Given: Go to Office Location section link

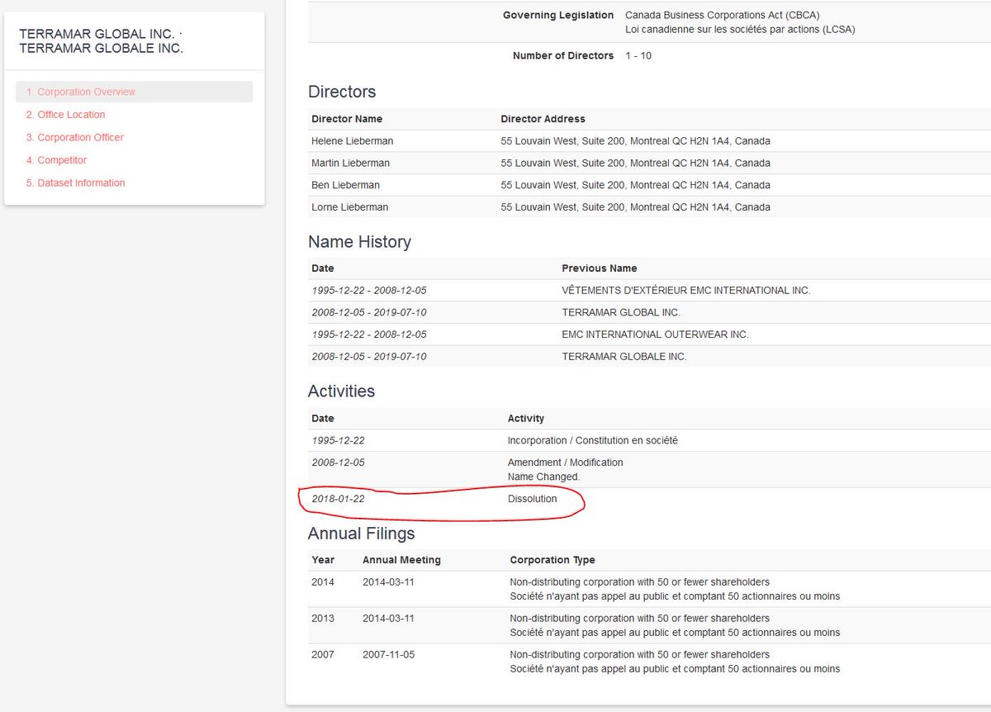Looking at the screenshot, I should pos(65,115).
